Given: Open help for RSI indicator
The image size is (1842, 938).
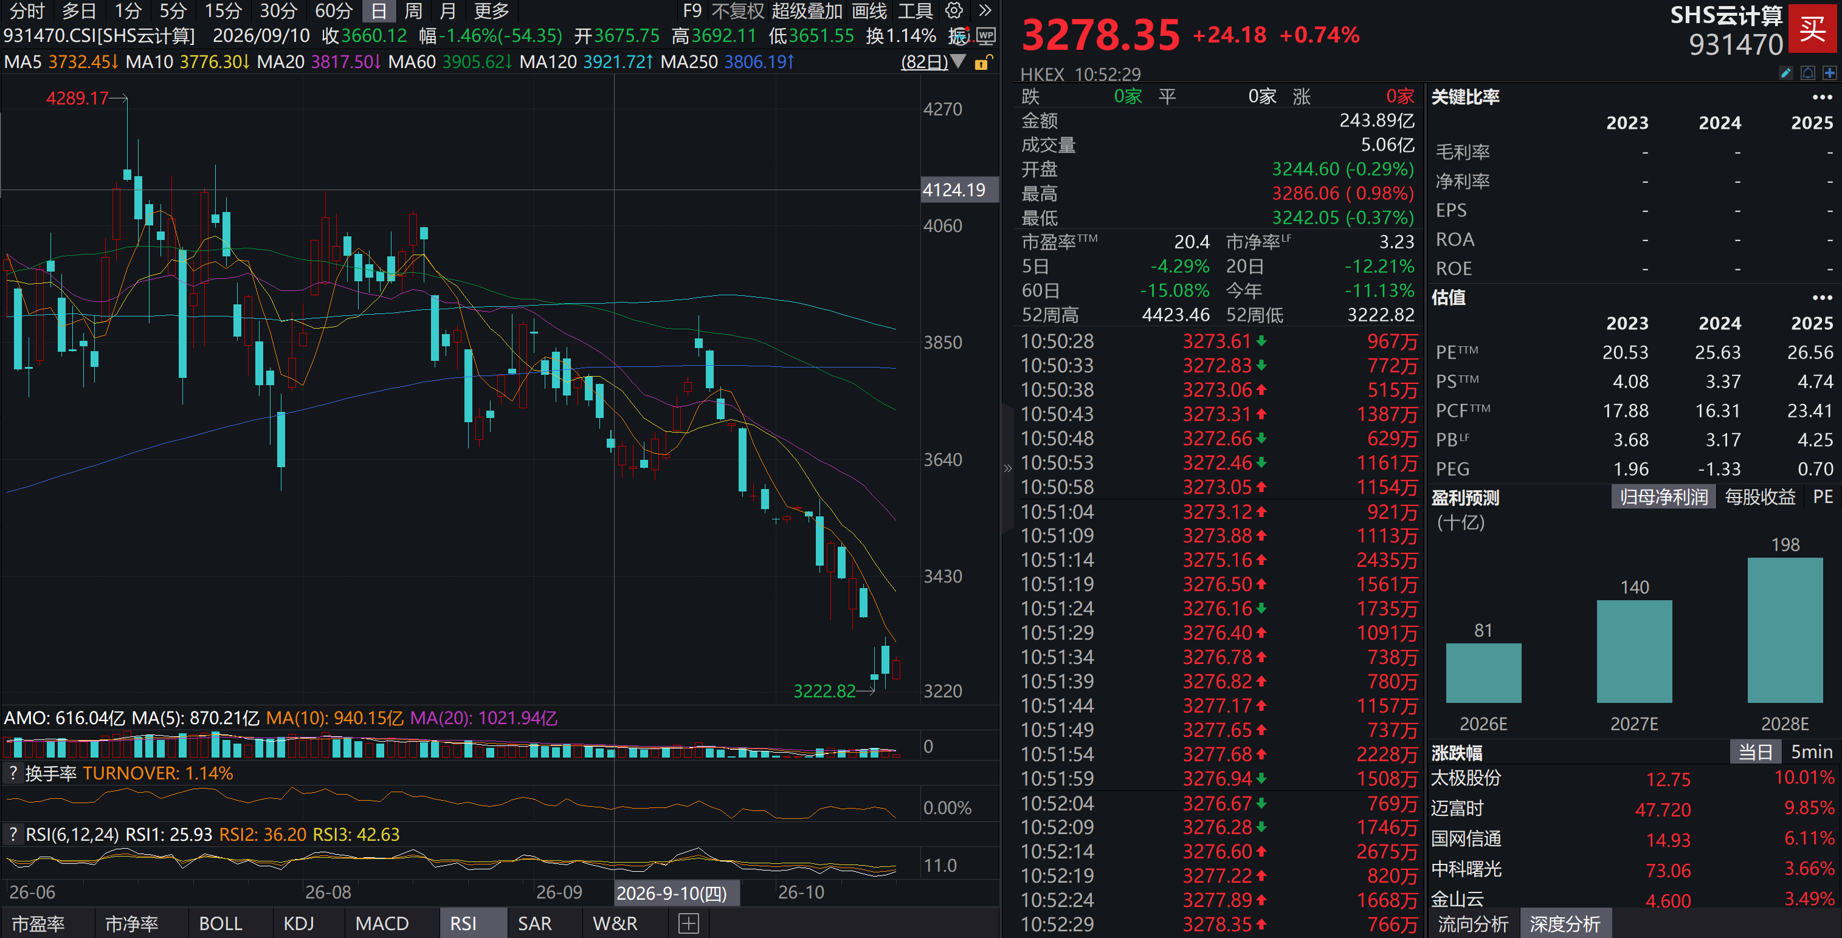Looking at the screenshot, I should (12, 834).
